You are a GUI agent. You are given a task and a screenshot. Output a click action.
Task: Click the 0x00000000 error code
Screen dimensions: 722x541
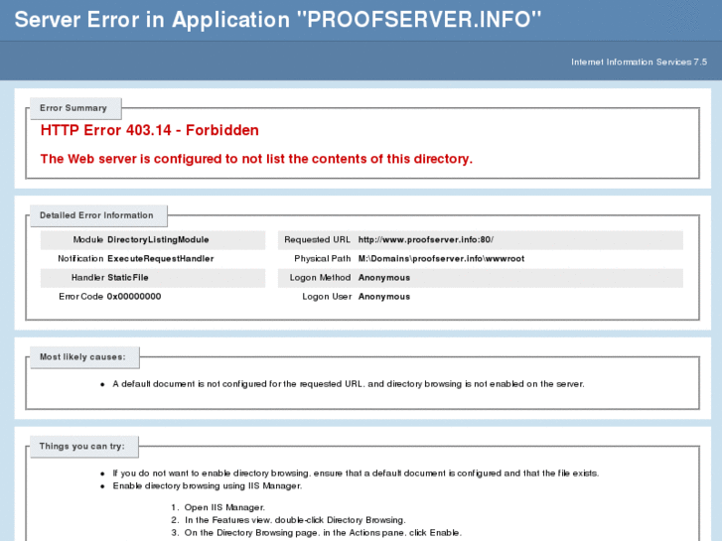134,297
